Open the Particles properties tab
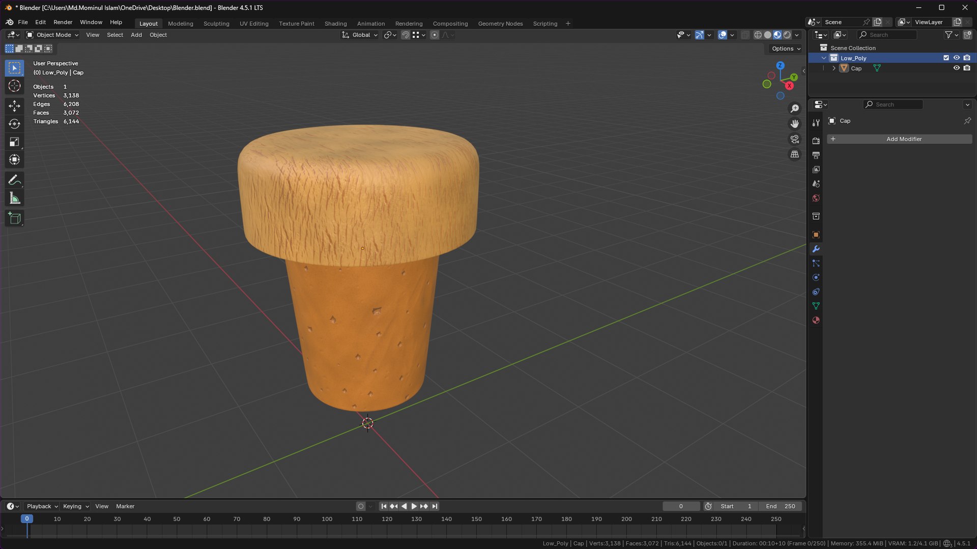Screen dimensions: 977x549 click(x=816, y=263)
